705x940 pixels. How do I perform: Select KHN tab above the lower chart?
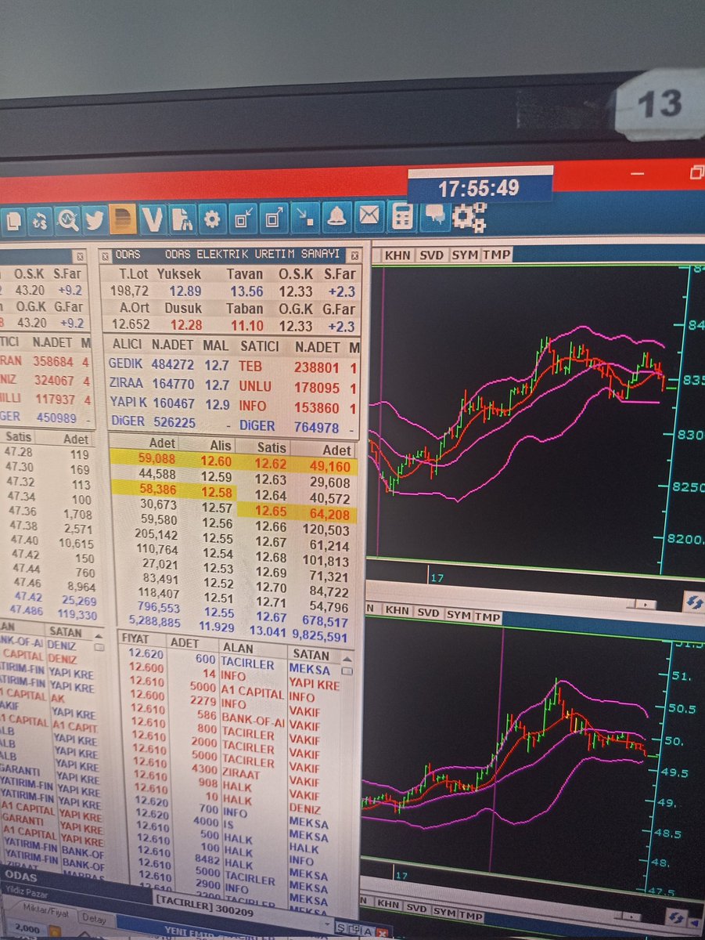[397, 610]
